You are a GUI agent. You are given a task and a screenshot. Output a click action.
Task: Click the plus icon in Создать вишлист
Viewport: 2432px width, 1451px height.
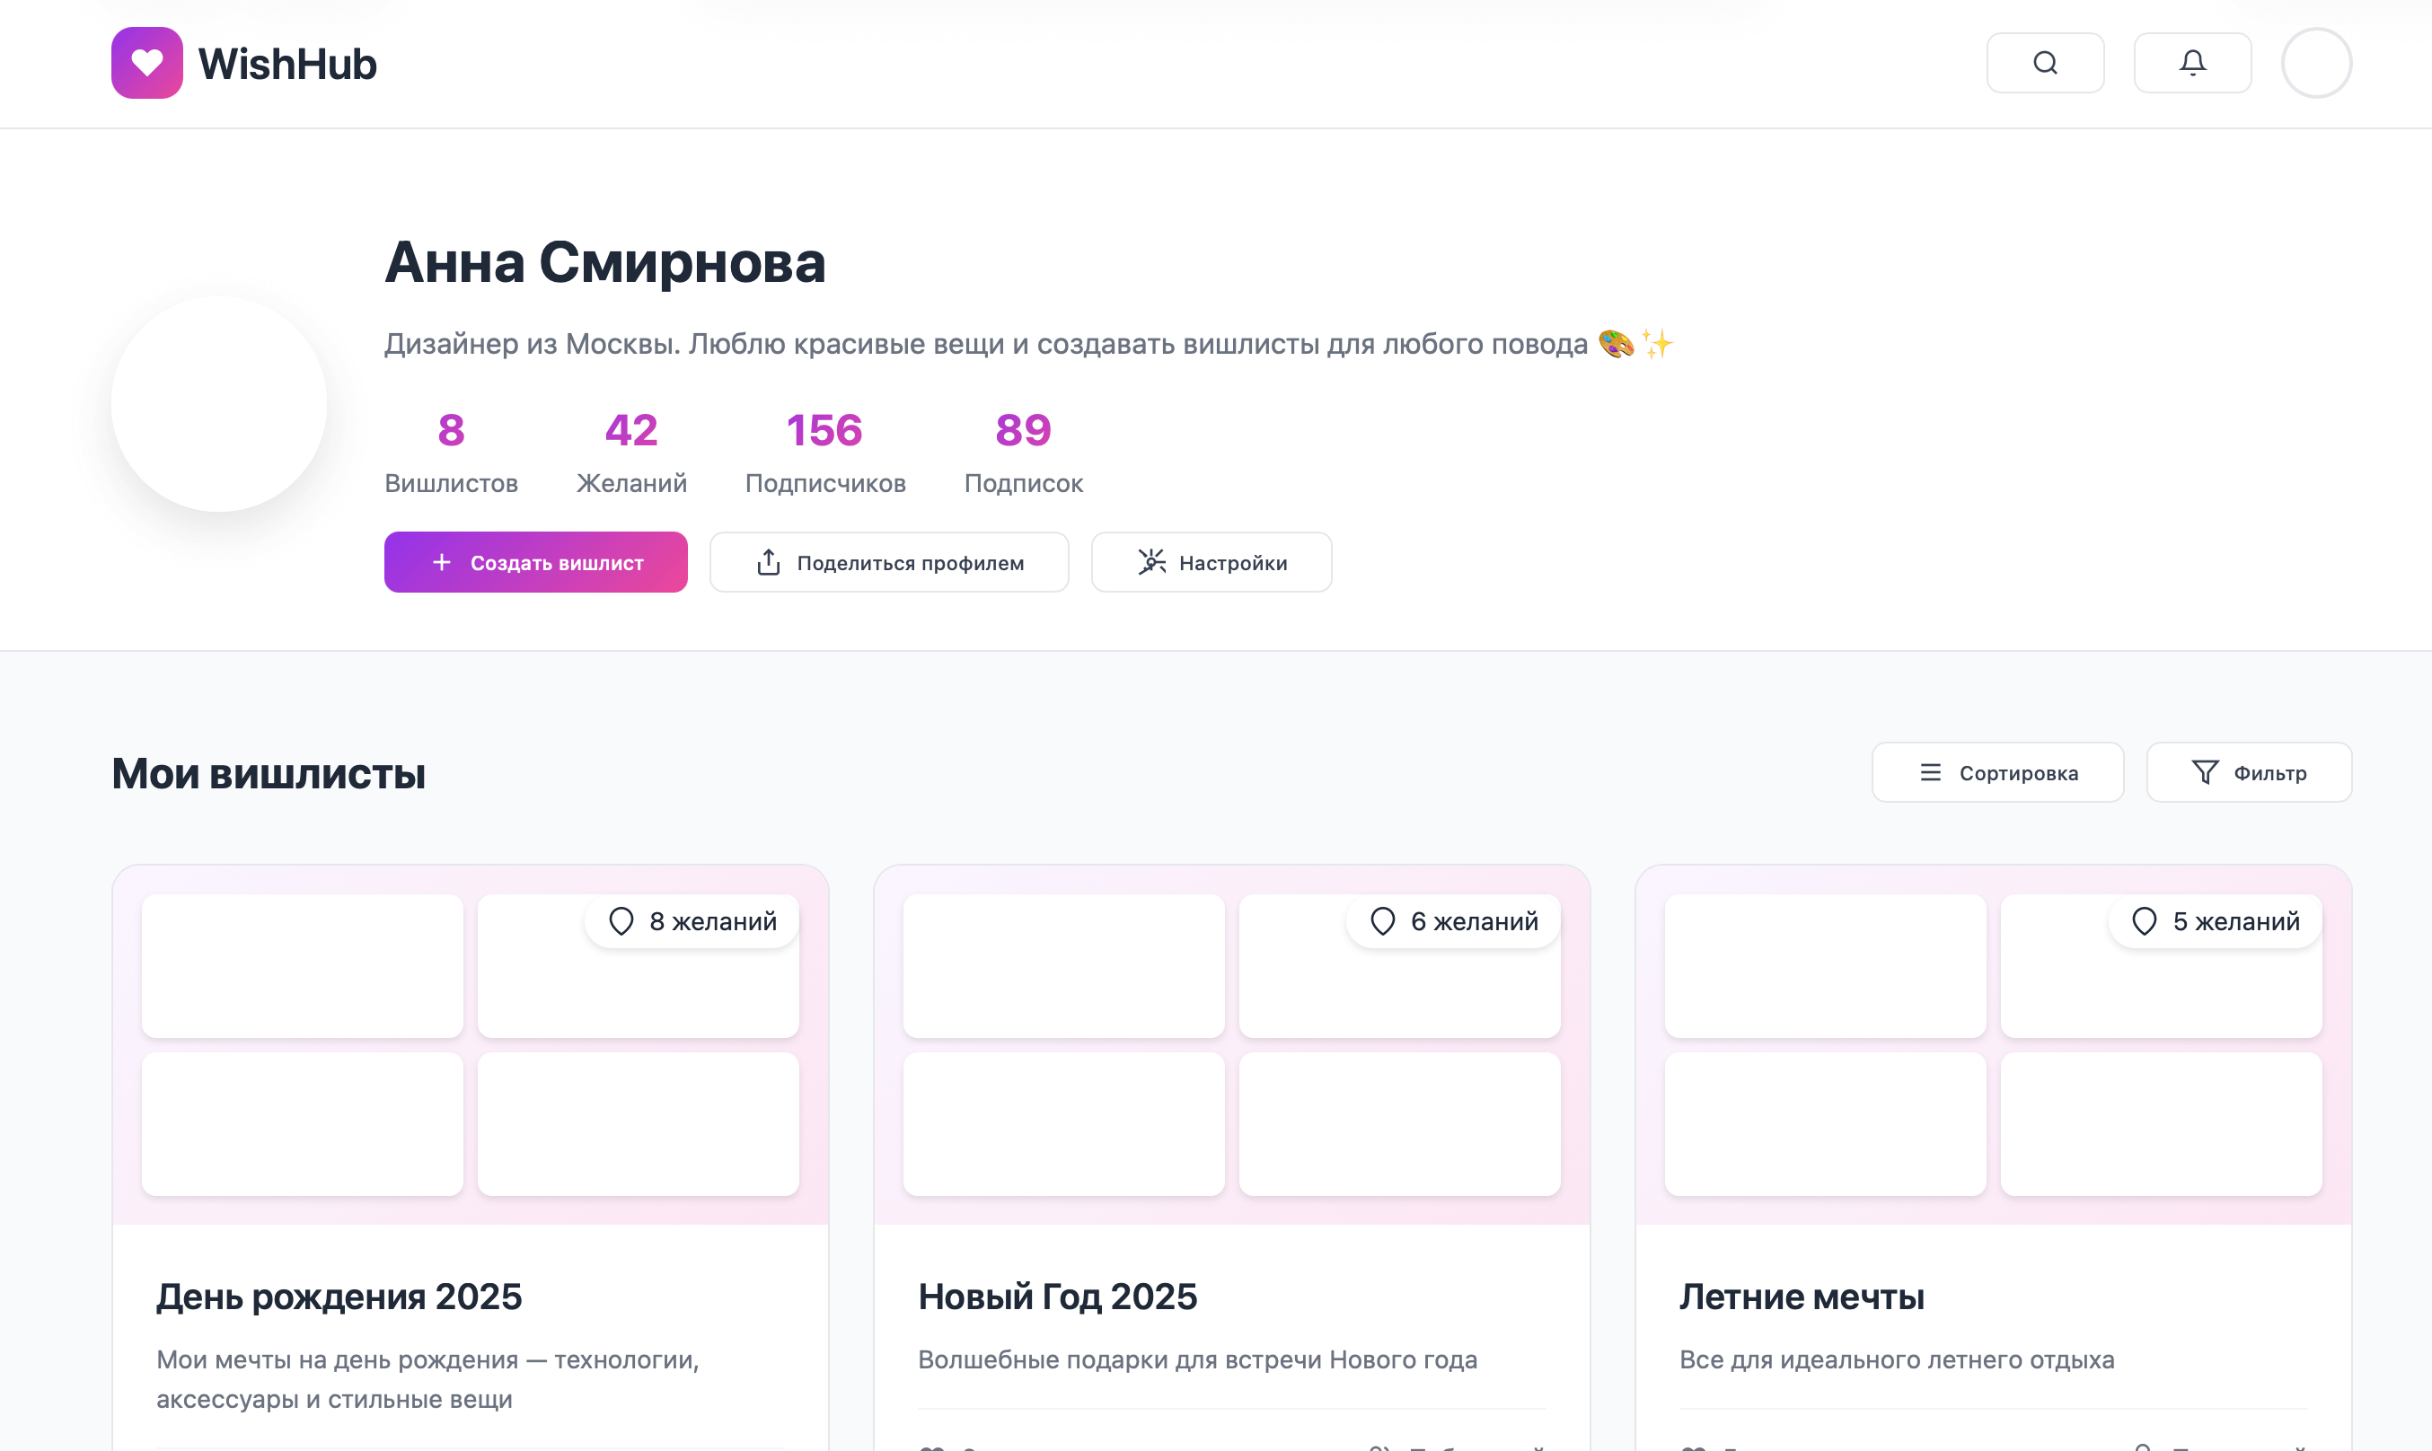pos(441,561)
